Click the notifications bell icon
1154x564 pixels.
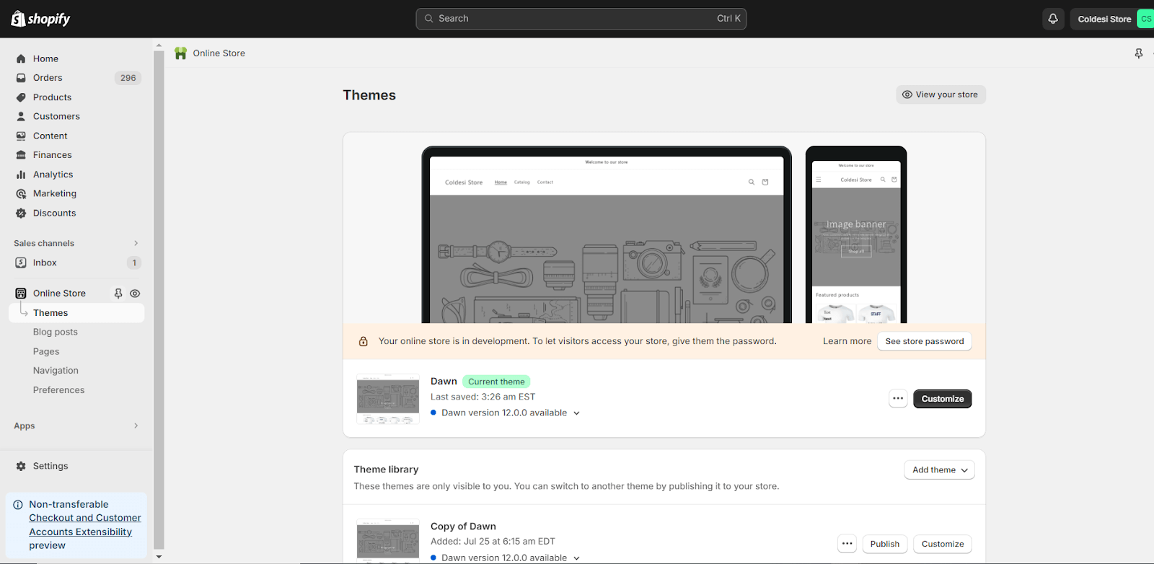(1052, 19)
